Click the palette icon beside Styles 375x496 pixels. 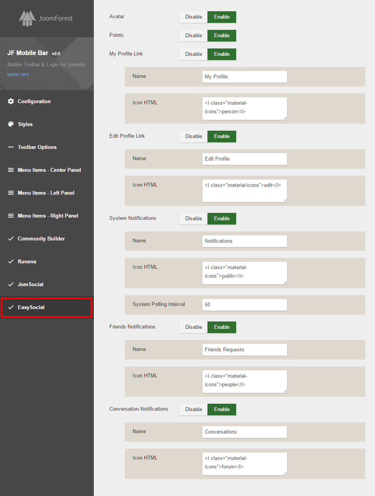[x=11, y=124]
